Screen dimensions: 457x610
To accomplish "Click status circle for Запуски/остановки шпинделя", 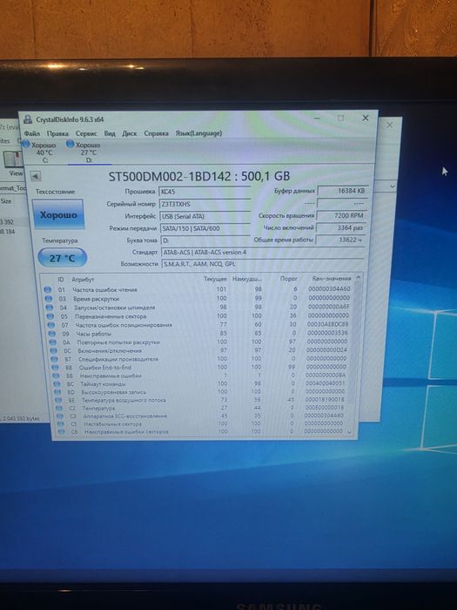I will point(50,308).
